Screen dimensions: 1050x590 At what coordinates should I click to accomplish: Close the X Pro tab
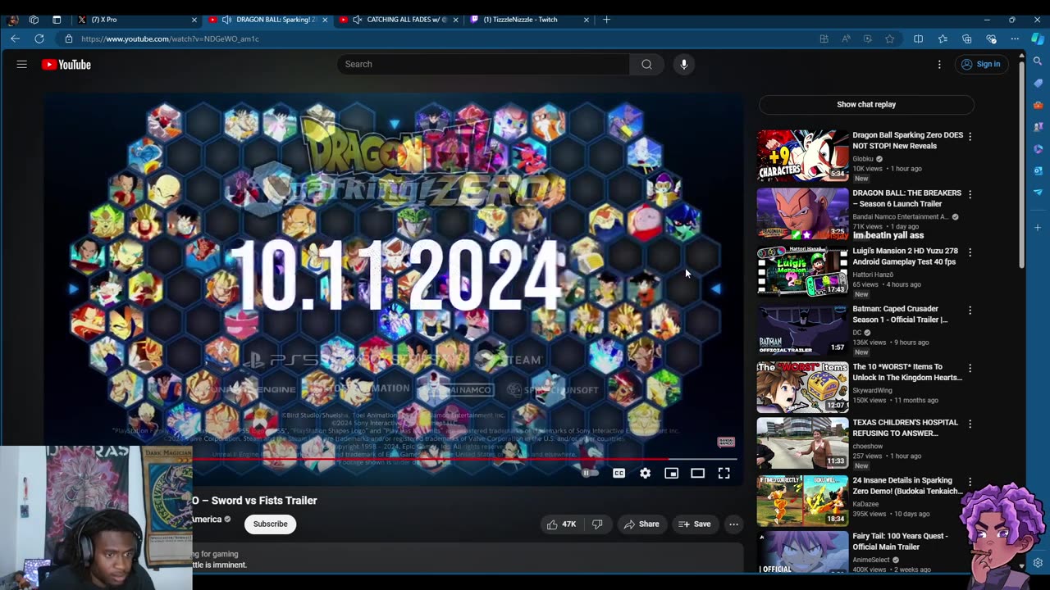tap(194, 20)
